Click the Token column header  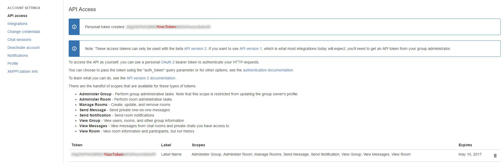[x=77, y=145]
